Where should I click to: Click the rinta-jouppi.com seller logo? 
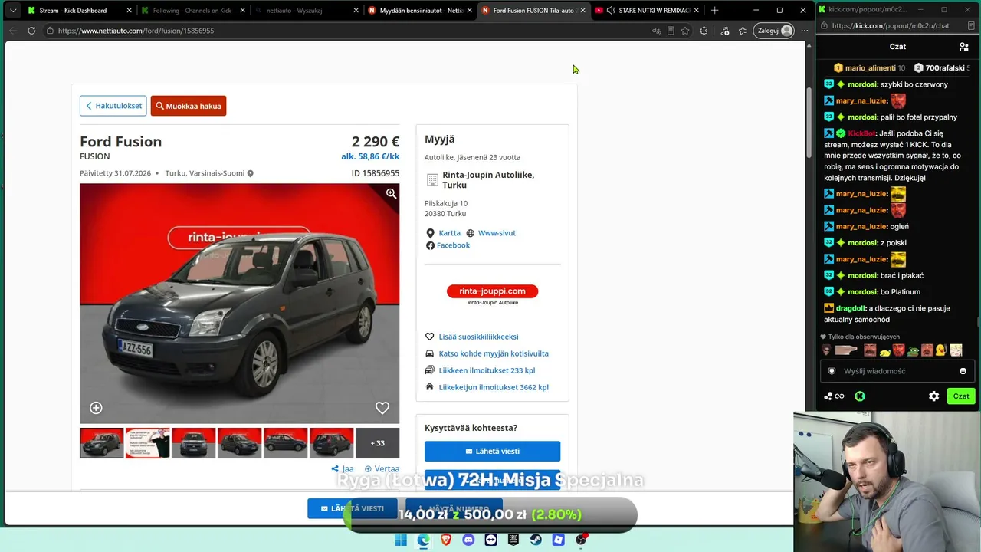point(492,294)
